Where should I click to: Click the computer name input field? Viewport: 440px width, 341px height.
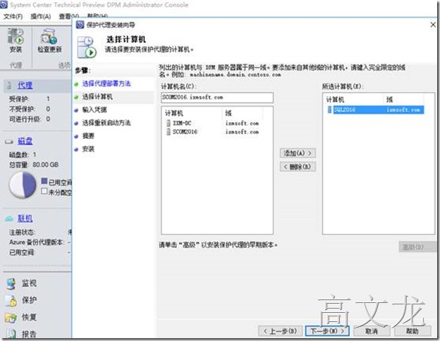coord(217,98)
